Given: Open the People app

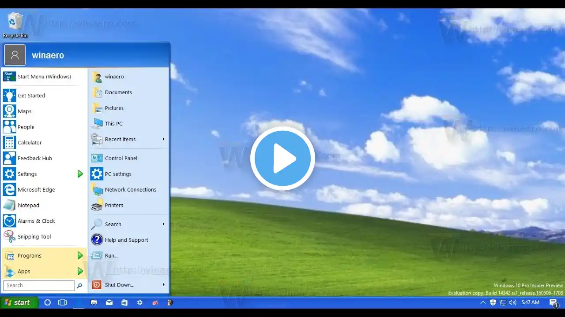Looking at the screenshot, I should click(44, 127).
